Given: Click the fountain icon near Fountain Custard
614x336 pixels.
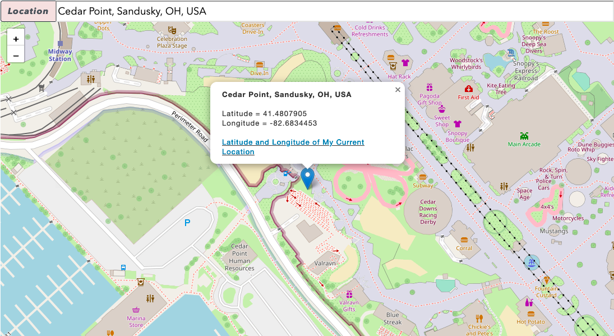Looking at the screenshot, I should pyautogui.click(x=532, y=263).
